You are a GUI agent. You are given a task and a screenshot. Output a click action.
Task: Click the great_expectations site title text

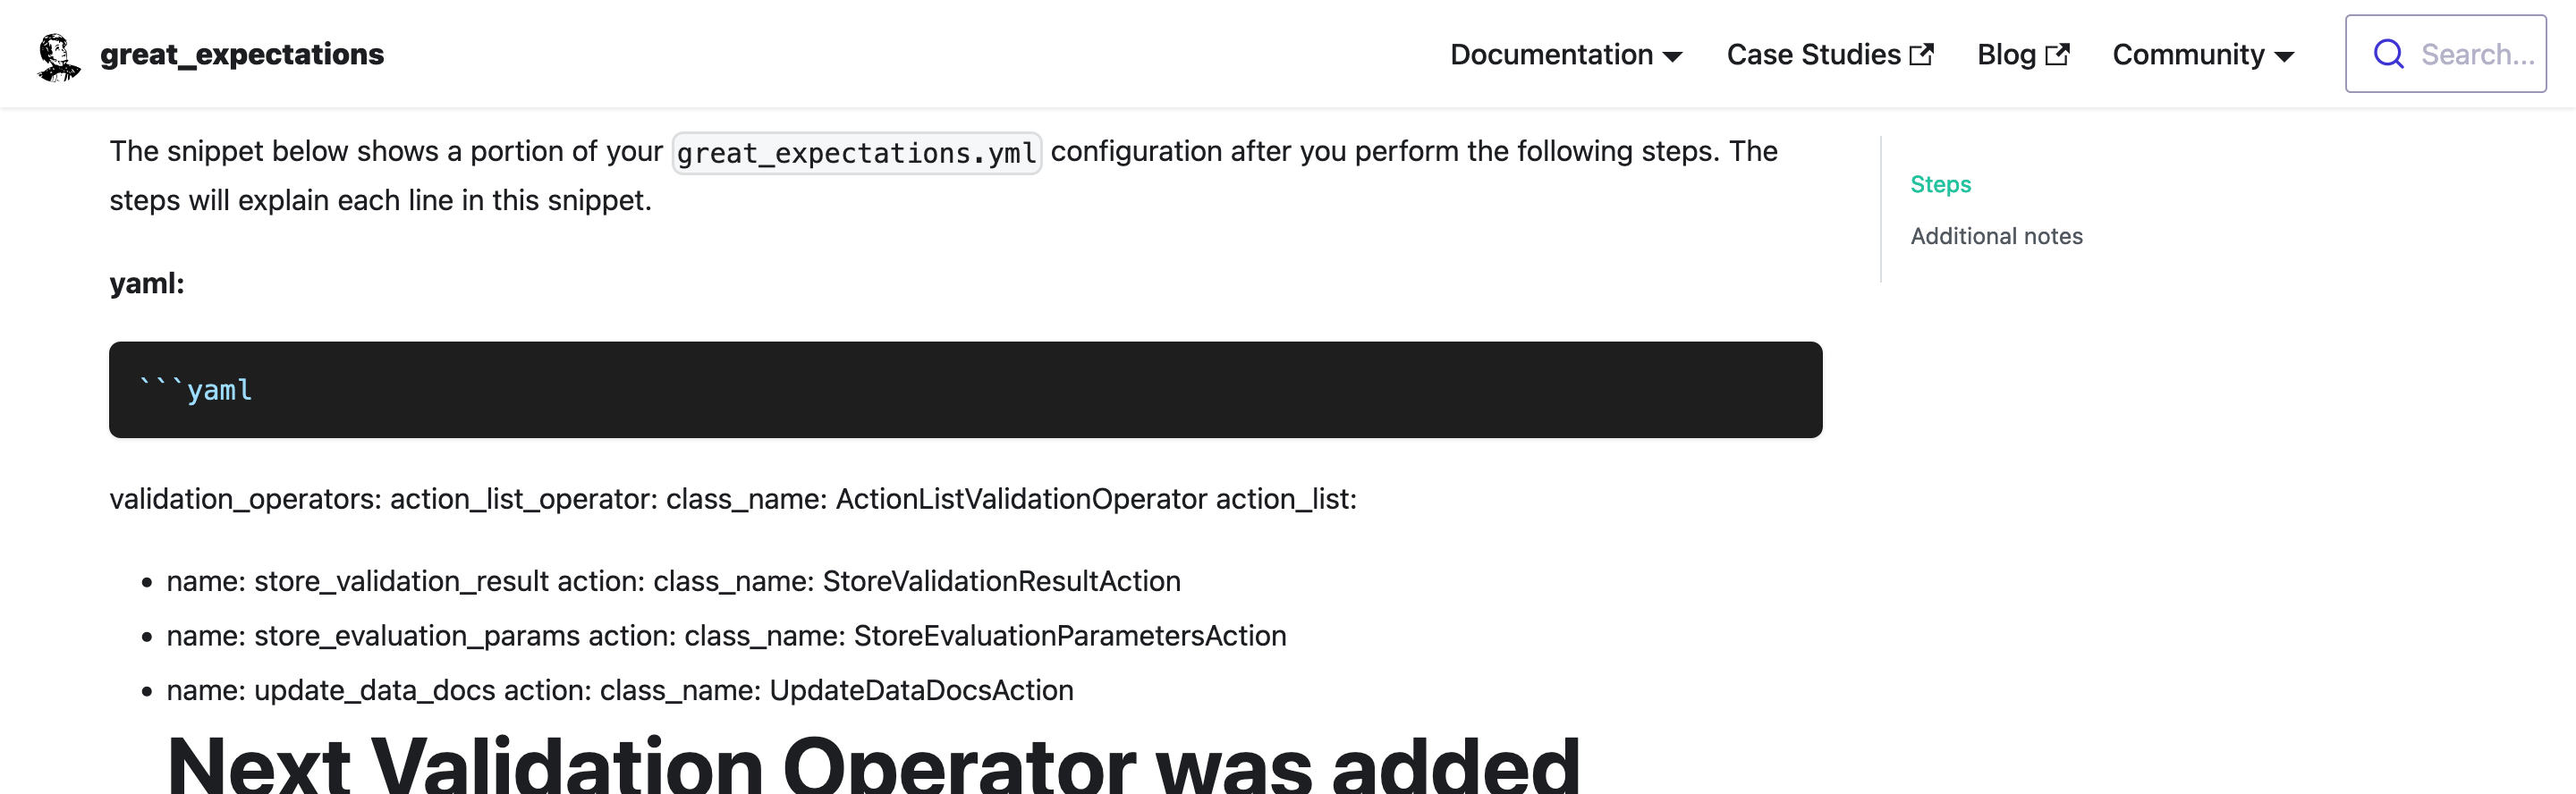[x=242, y=54]
